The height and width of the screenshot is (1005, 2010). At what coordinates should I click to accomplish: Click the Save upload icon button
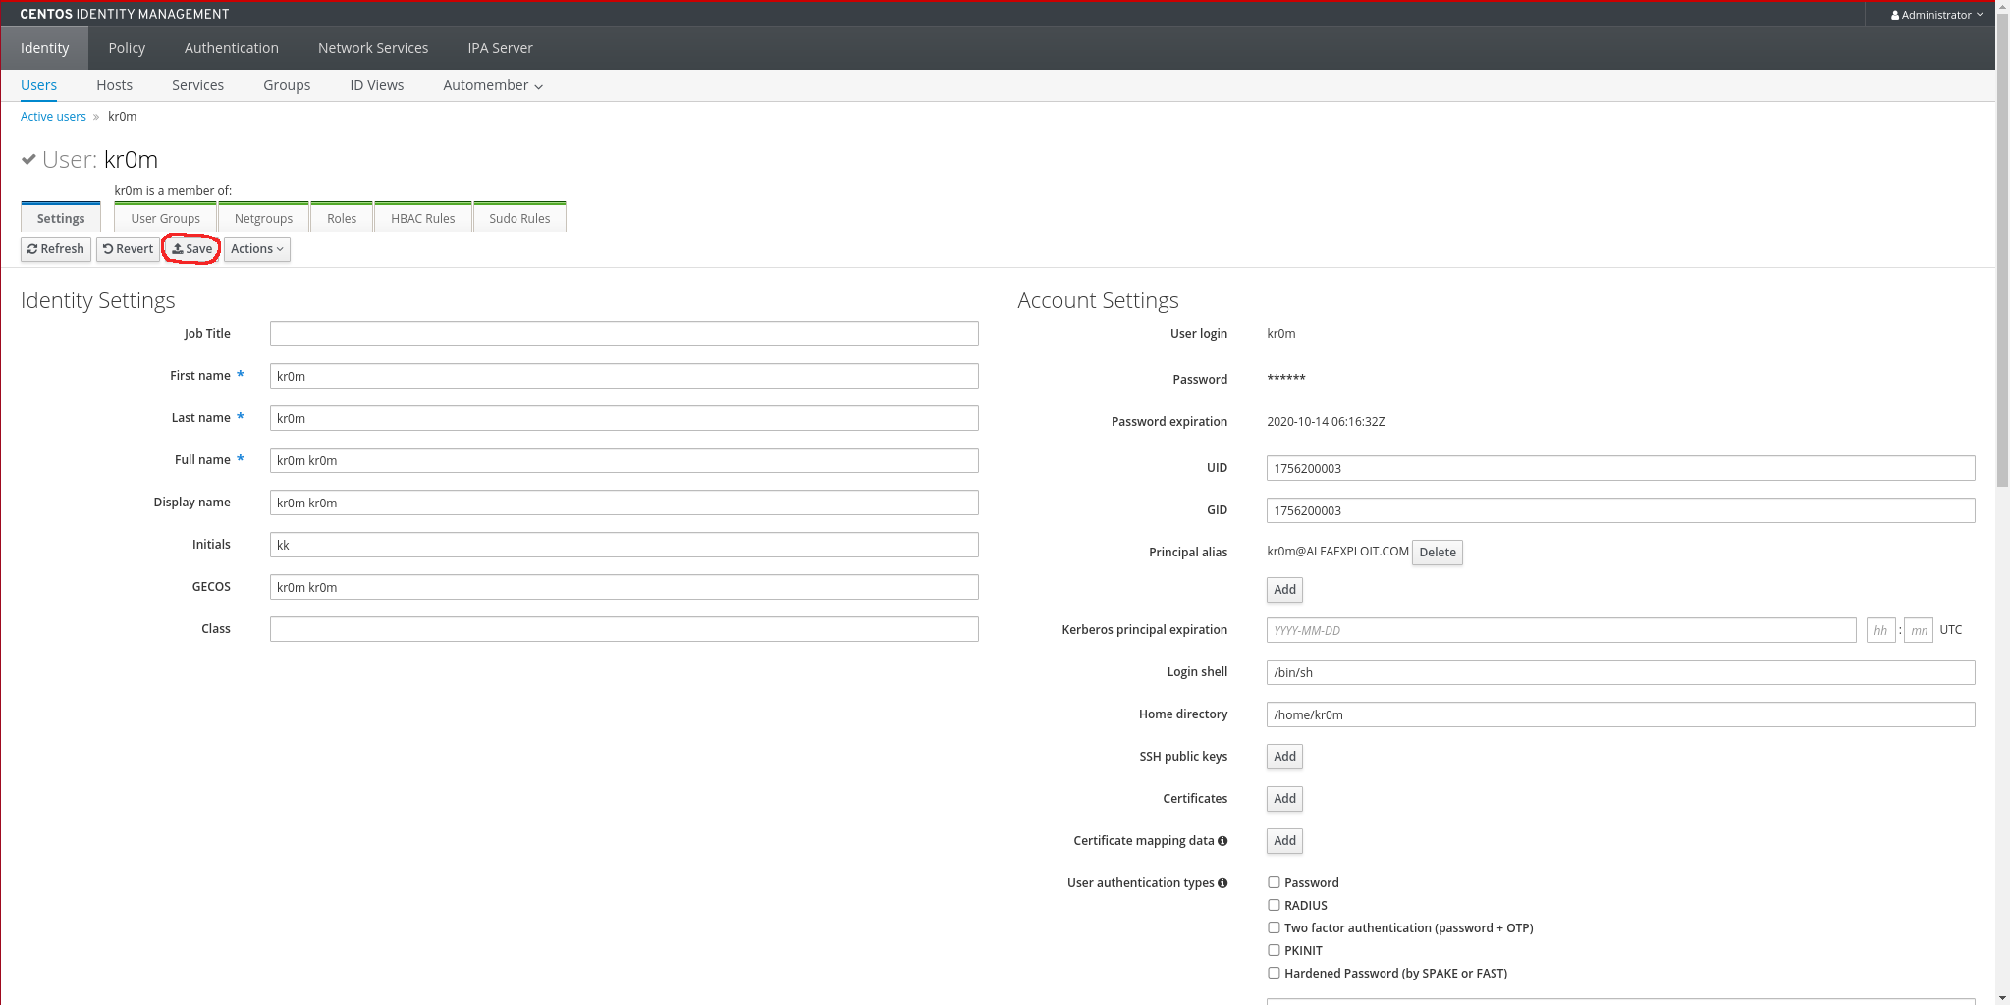(178, 249)
